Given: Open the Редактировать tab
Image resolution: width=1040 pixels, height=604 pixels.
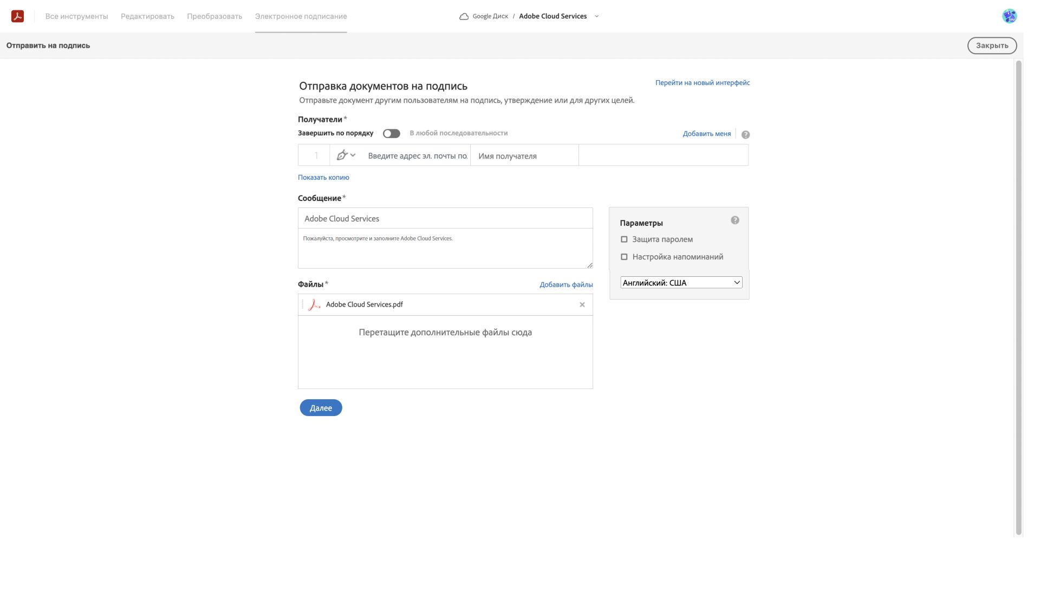Looking at the screenshot, I should (x=147, y=16).
